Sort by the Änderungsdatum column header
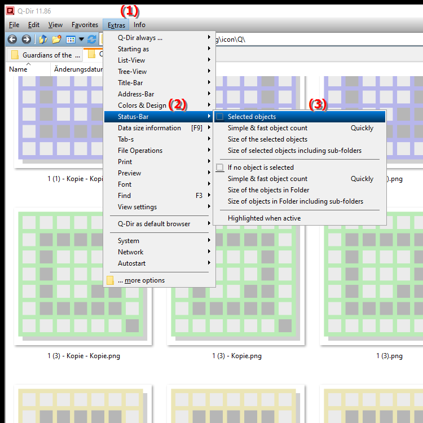The height and width of the screenshot is (423, 423). [x=77, y=69]
